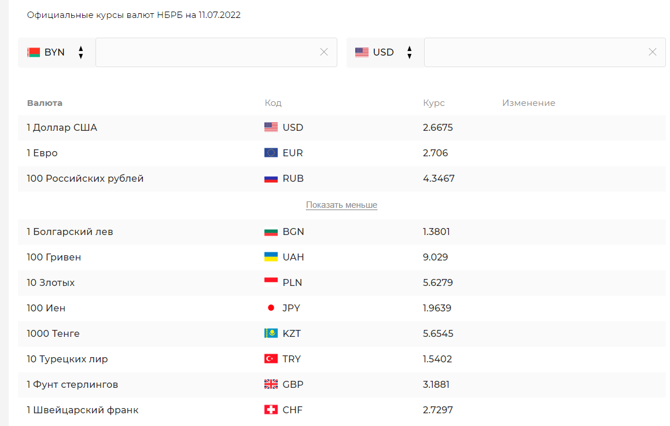This screenshot has width=670, height=426.
Task: Open the BYN currency selector dropdown
Action: coord(56,53)
